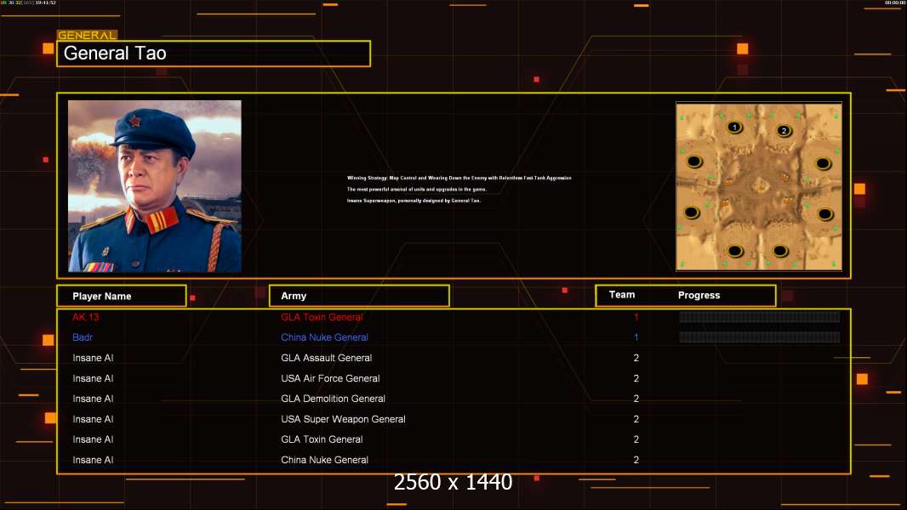Click the General Tao portrait image
907x510 pixels.
point(155,186)
